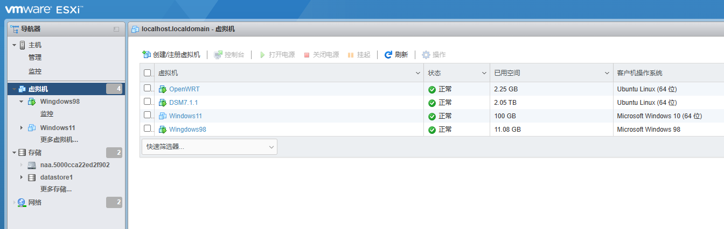Open the 状态 column header dropdown arrow

(x=484, y=73)
